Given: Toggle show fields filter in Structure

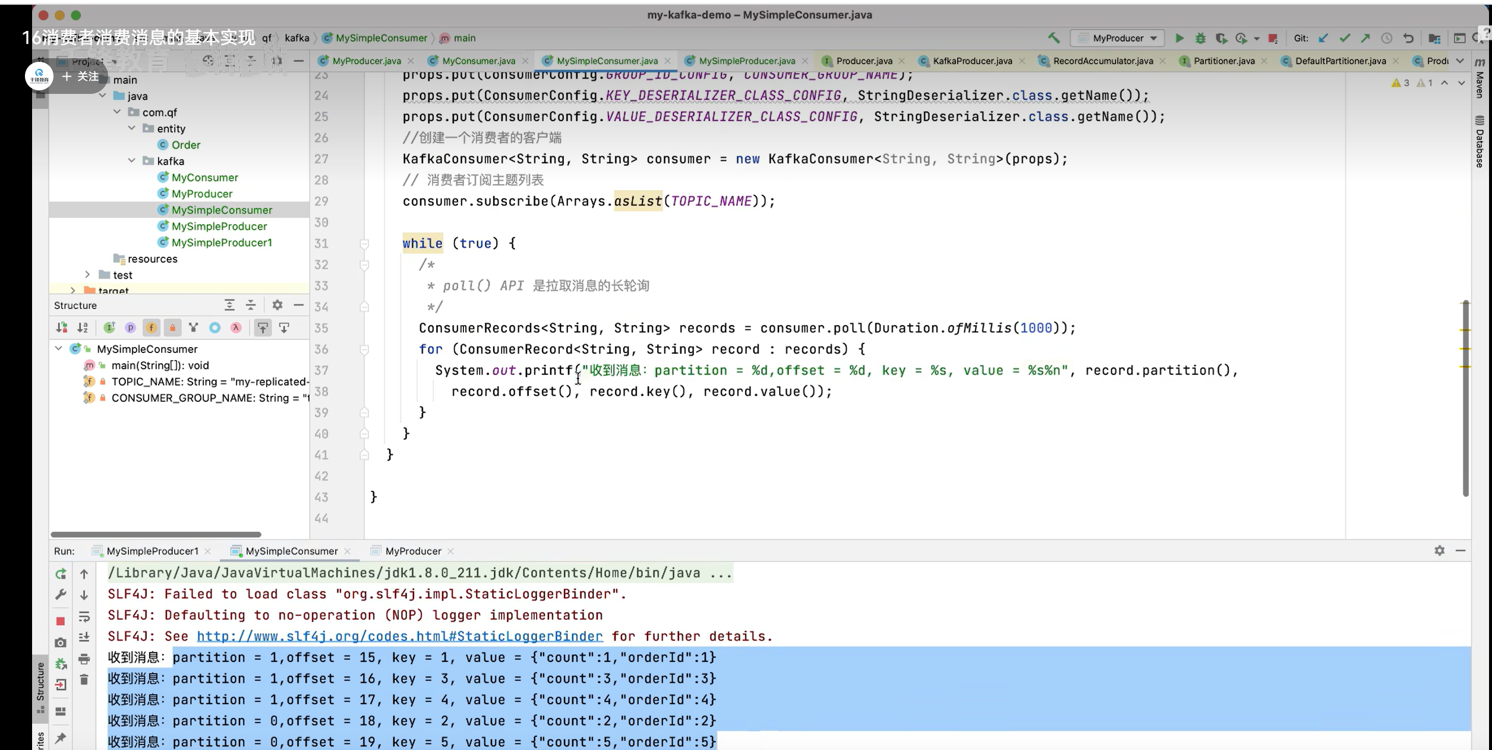Looking at the screenshot, I should tap(151, 327).
